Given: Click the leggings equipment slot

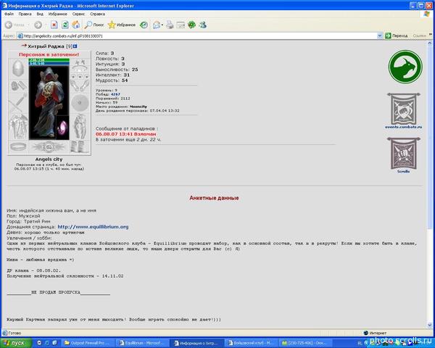Looking at the screenshot, I should pos(80,127).
